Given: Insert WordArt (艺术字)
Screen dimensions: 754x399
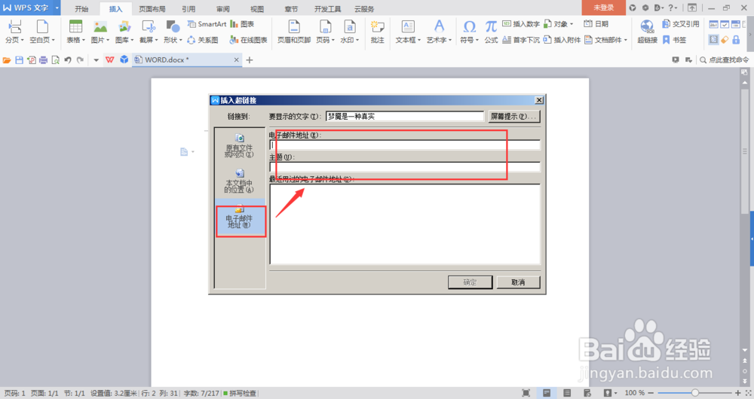Looking at the screenshot, I should 439,32.
